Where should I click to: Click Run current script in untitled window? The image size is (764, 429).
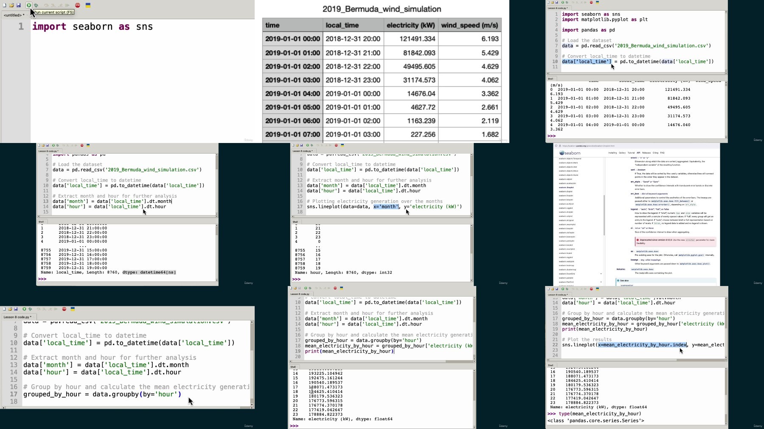(x=29, y=5)
